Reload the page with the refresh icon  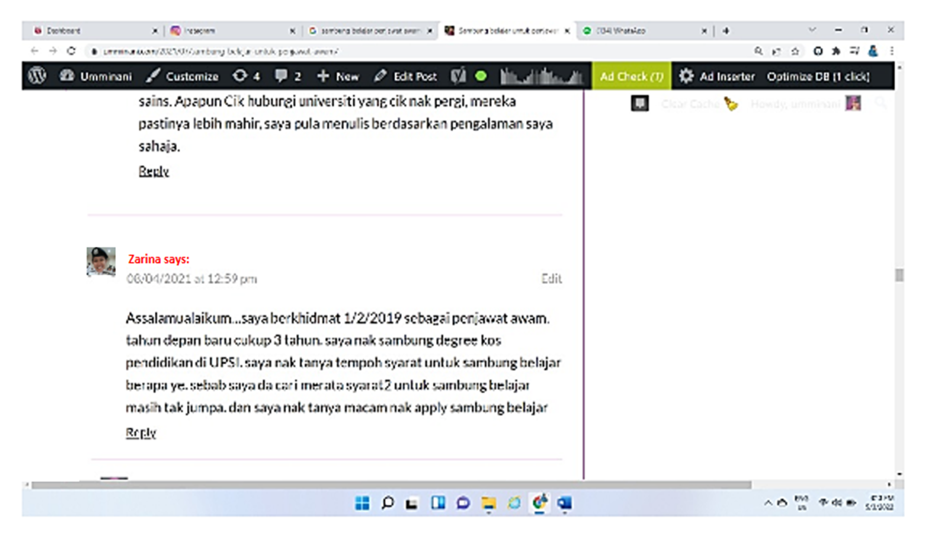point(71,51)
